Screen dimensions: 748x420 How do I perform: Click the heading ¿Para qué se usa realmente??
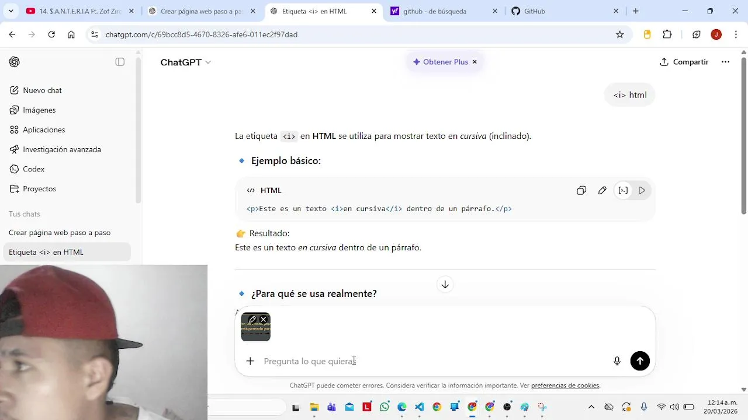coord(314,293)
